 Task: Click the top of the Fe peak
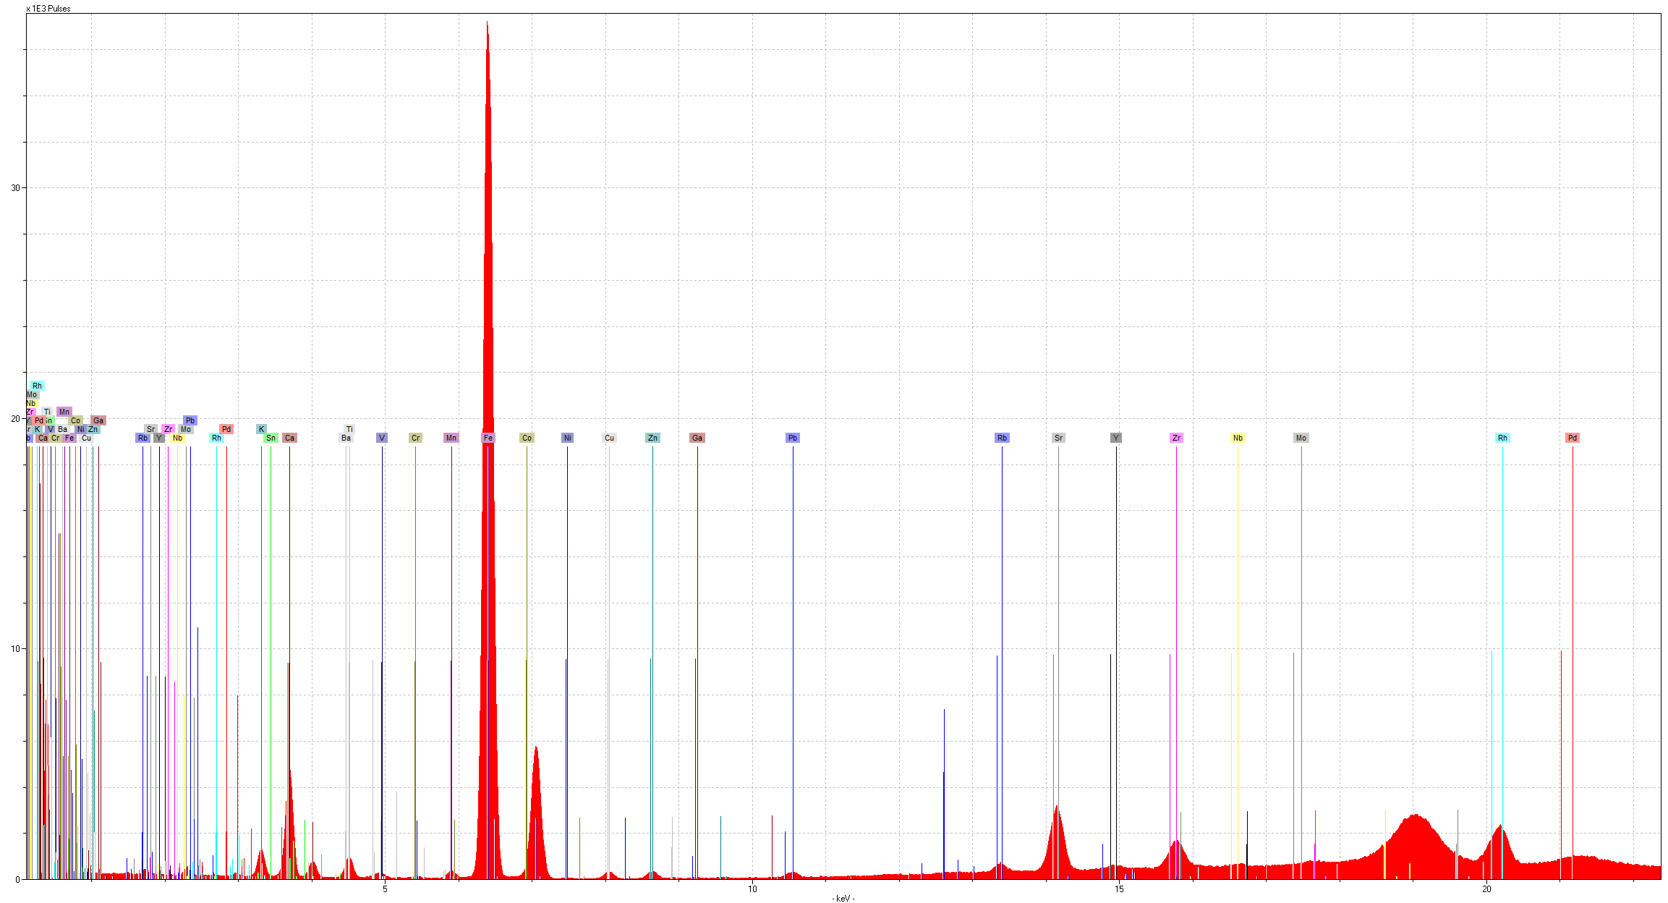tap(488, 23)
